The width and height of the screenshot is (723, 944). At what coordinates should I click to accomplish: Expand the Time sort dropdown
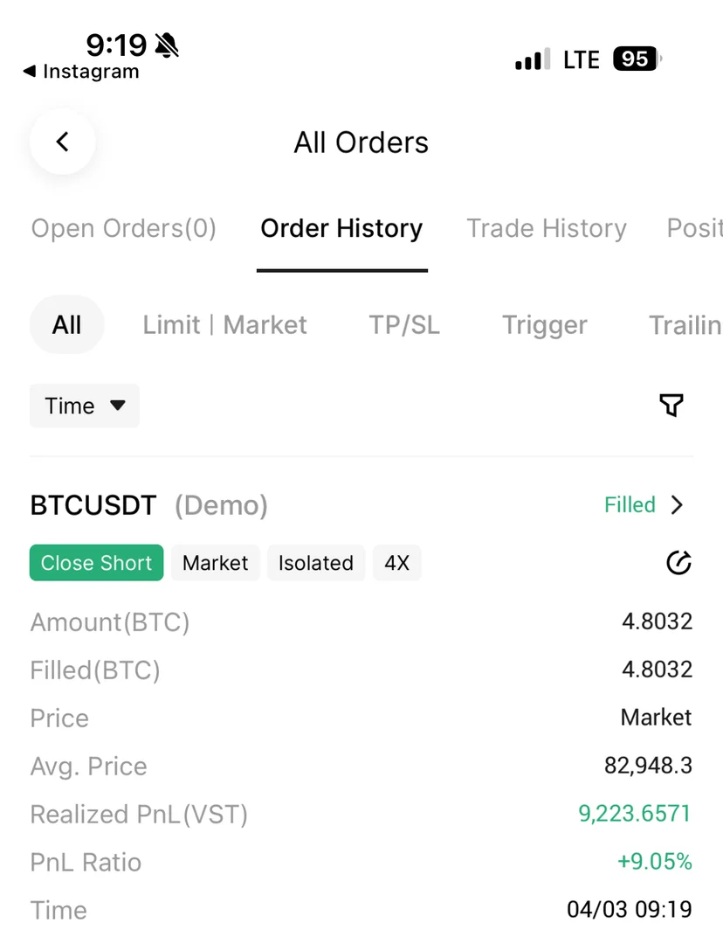click(85, 406)
